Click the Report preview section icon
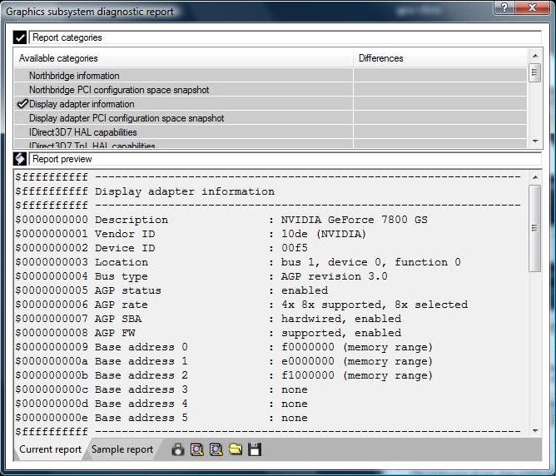This screenshot has width=556, height=476. click(x=20, y=159)
